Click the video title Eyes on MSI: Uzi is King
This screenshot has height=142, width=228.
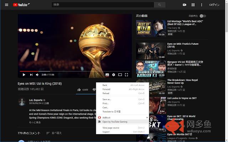40,84
